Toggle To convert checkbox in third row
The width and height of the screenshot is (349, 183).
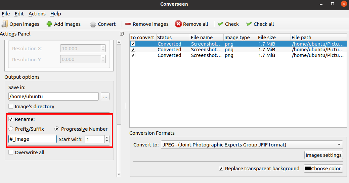pos(133,55)
